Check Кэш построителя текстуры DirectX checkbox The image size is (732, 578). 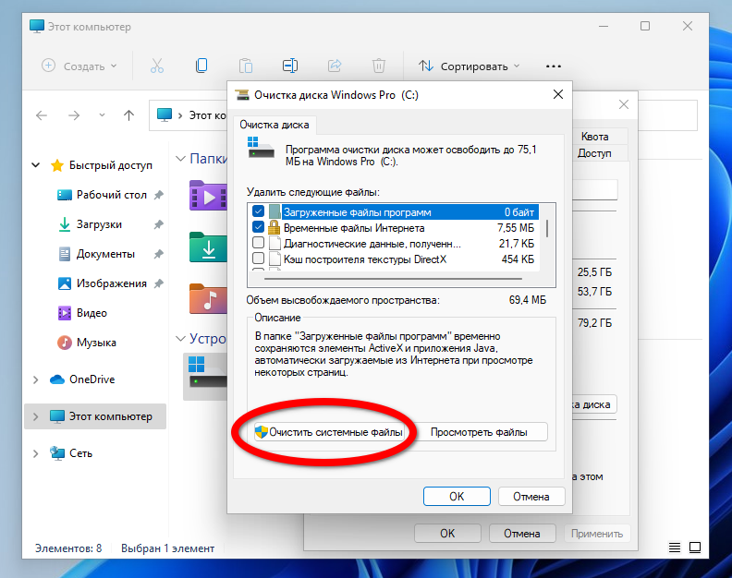tap(258, 258)
